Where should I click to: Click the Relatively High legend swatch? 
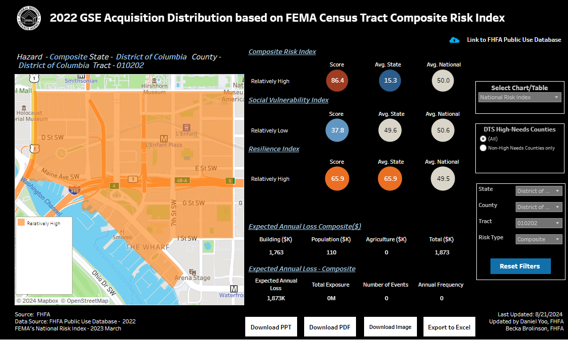pos(21,223)
